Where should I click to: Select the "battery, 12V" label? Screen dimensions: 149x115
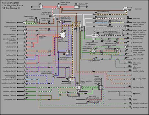pos(83,4)
